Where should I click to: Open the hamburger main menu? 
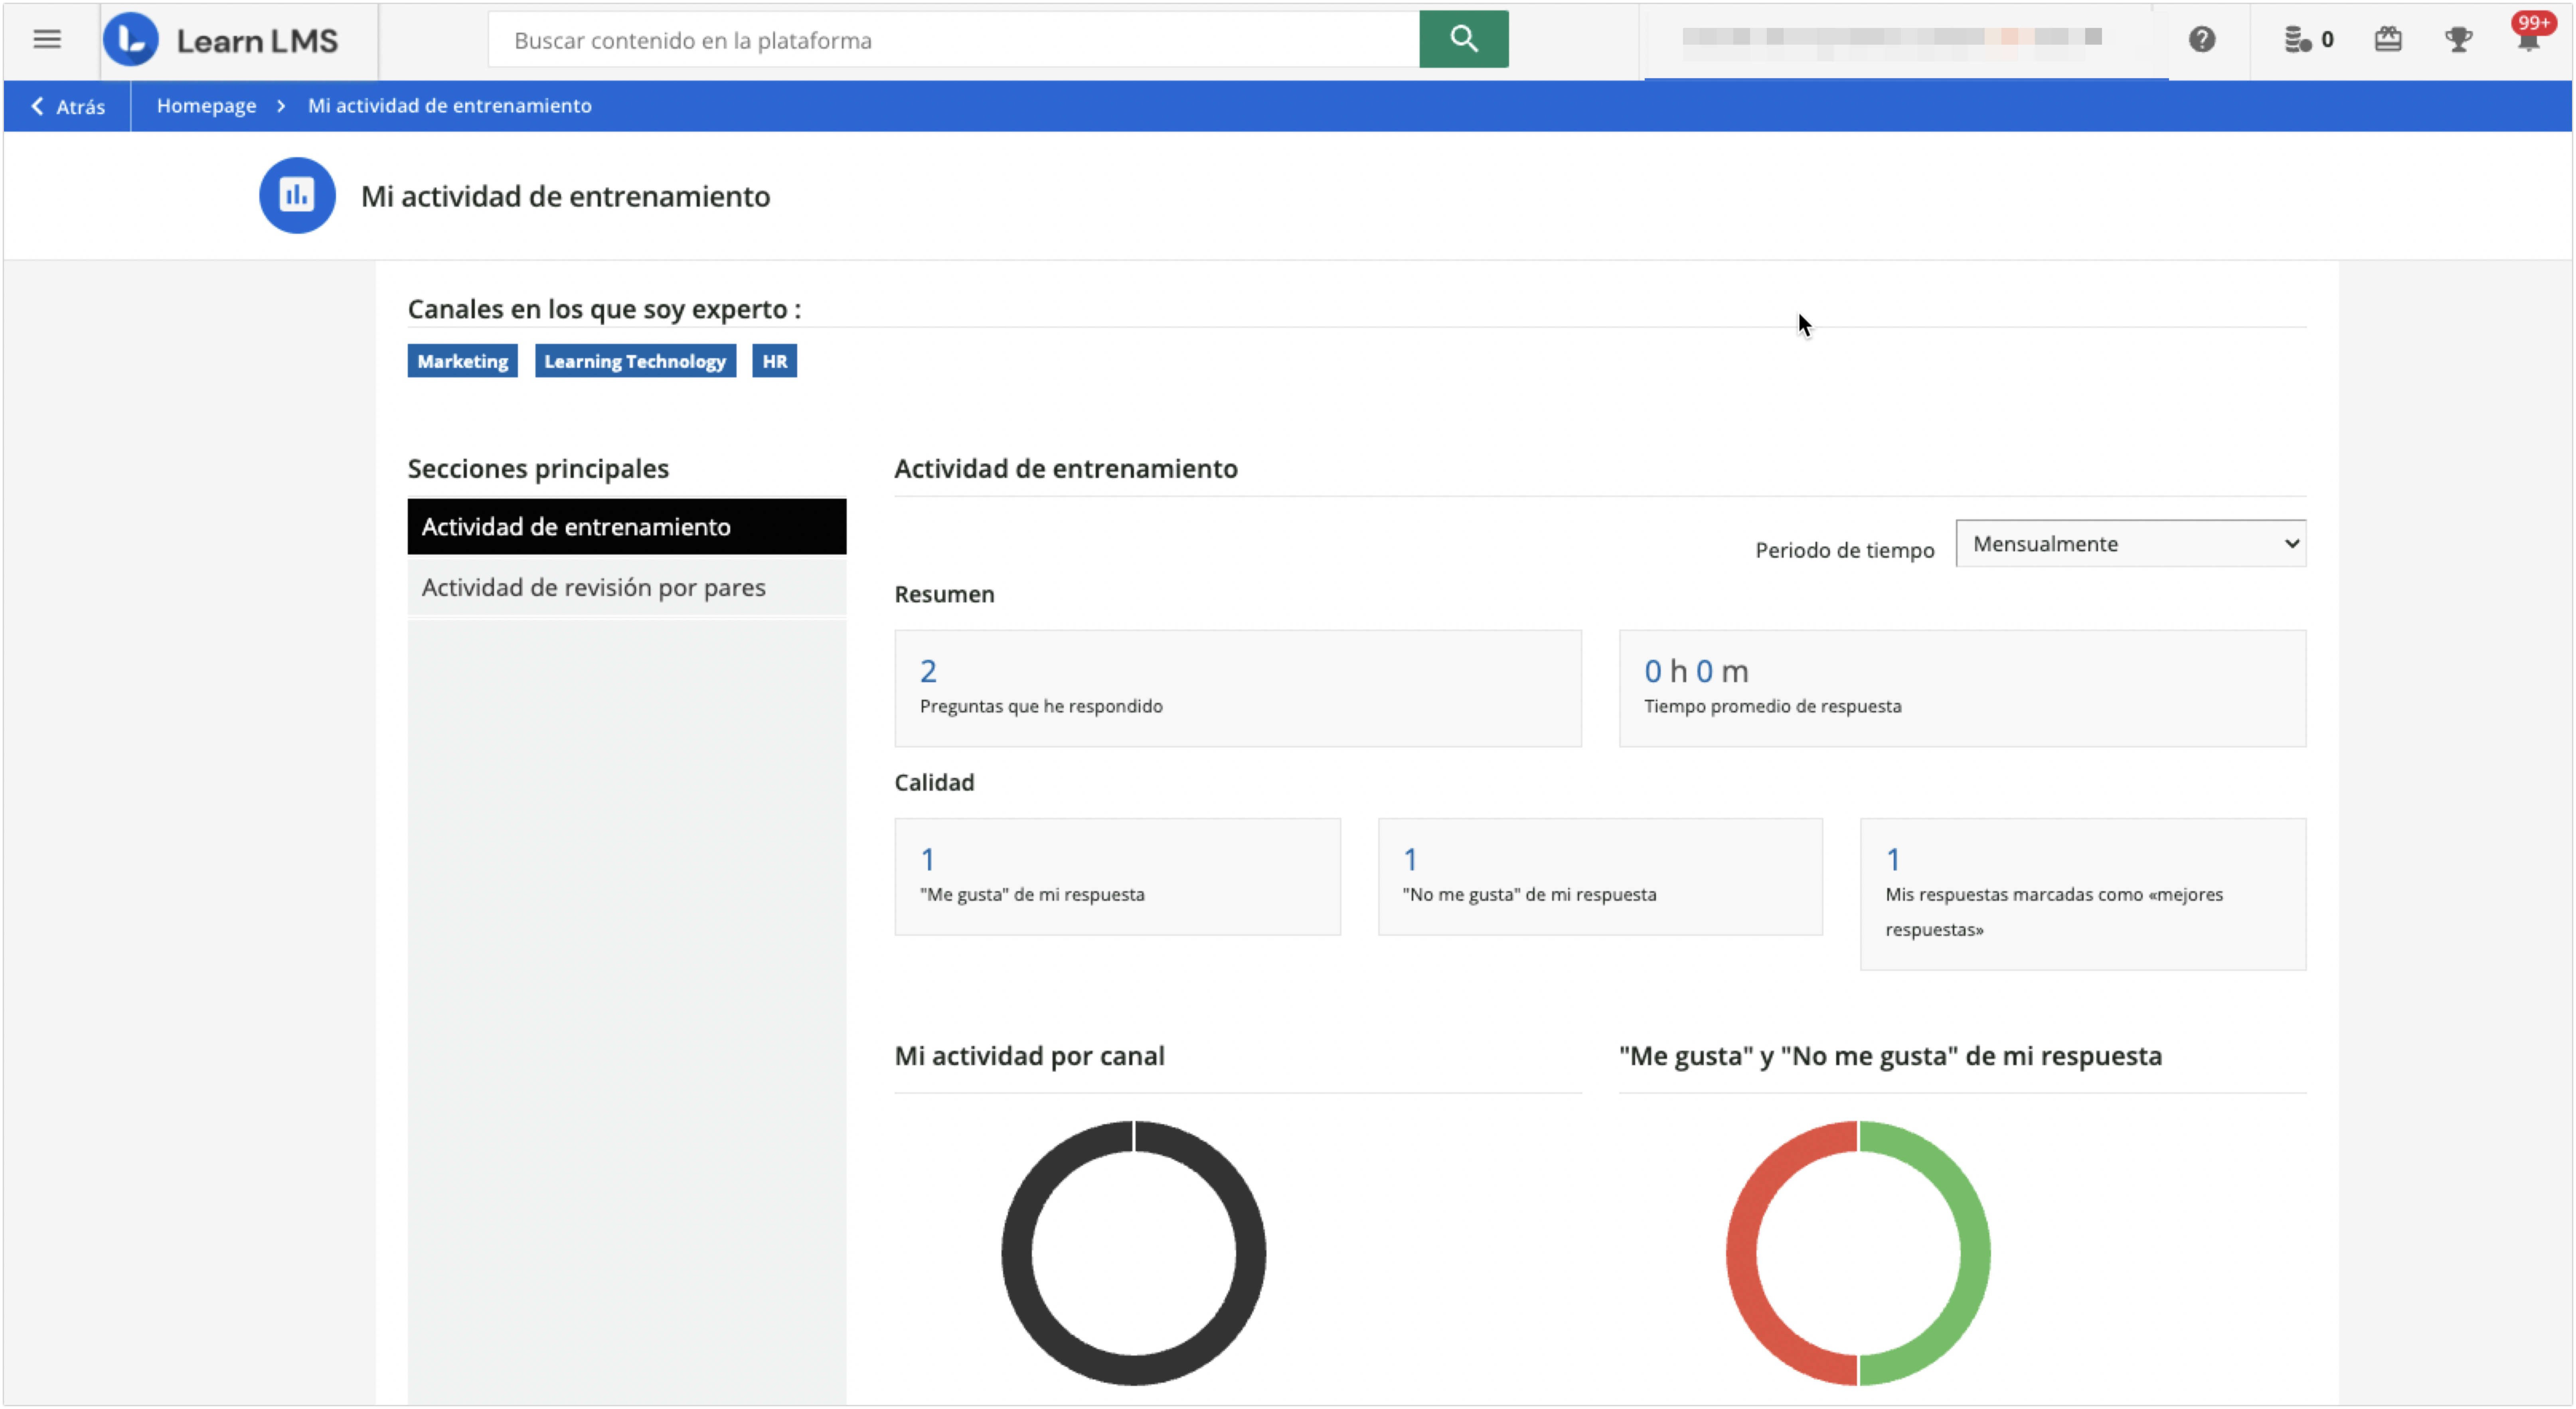point(47,39)
